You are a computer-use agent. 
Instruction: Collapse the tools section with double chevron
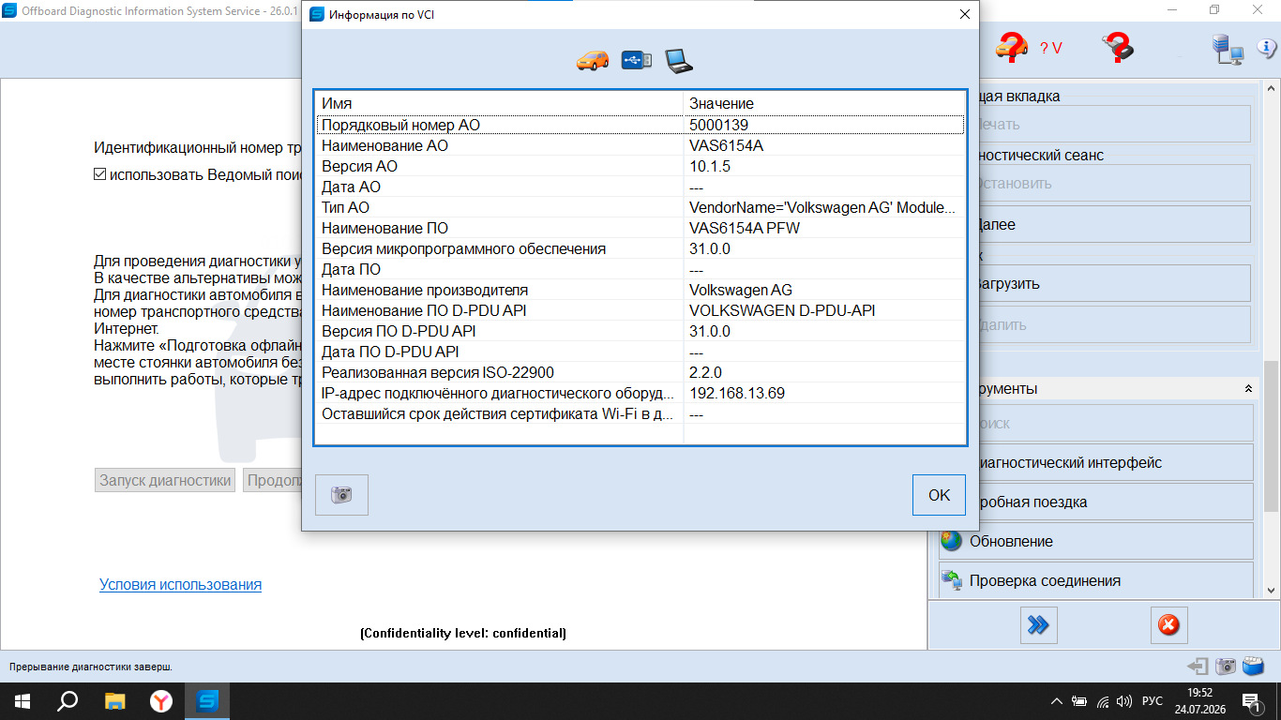(x=1248, y=388)
